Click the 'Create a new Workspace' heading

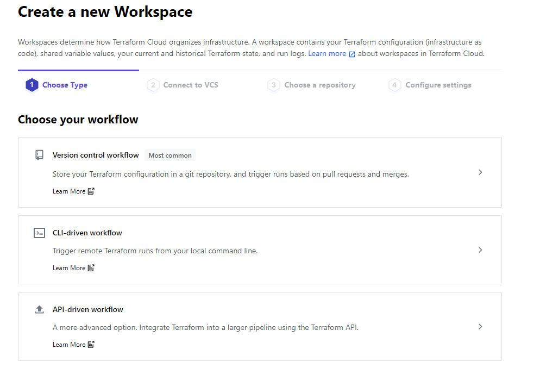point(105,12)
